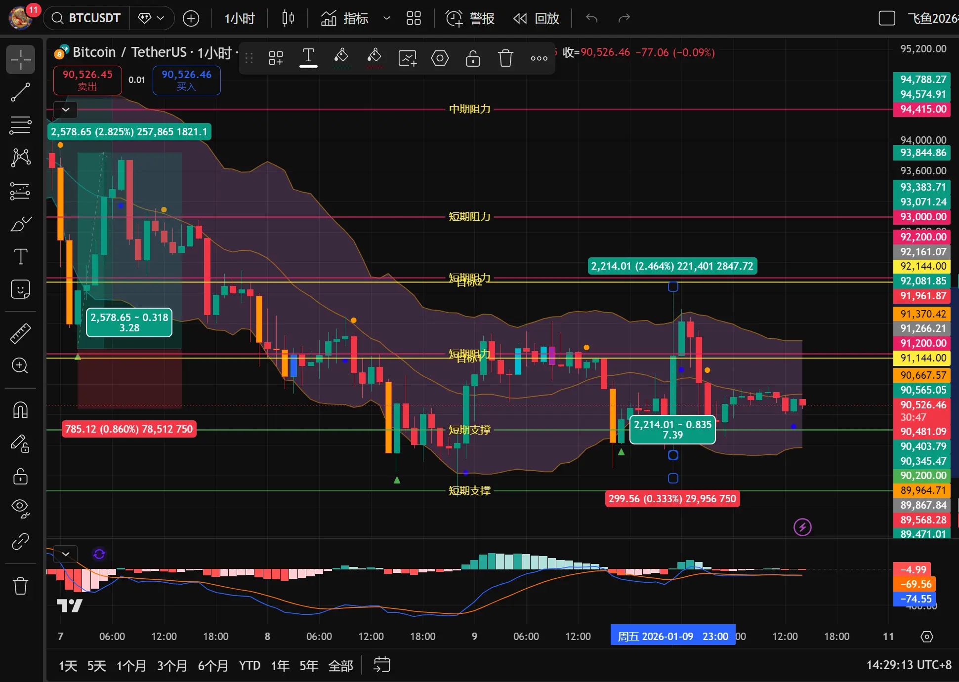Toggle lock all drawings padlock

[x=20, y=477]
